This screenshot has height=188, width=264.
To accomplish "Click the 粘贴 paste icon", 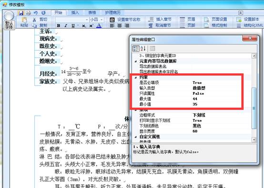I will [24, 22].
